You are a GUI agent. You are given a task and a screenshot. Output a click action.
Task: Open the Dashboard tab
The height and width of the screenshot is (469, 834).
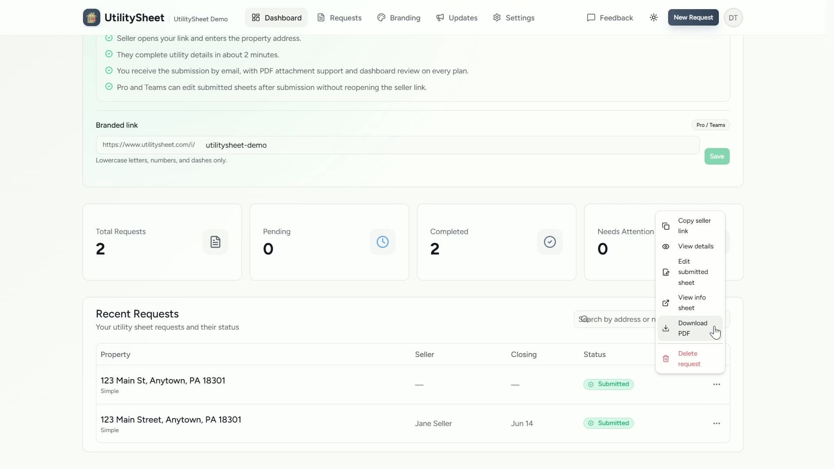point(277,17)
